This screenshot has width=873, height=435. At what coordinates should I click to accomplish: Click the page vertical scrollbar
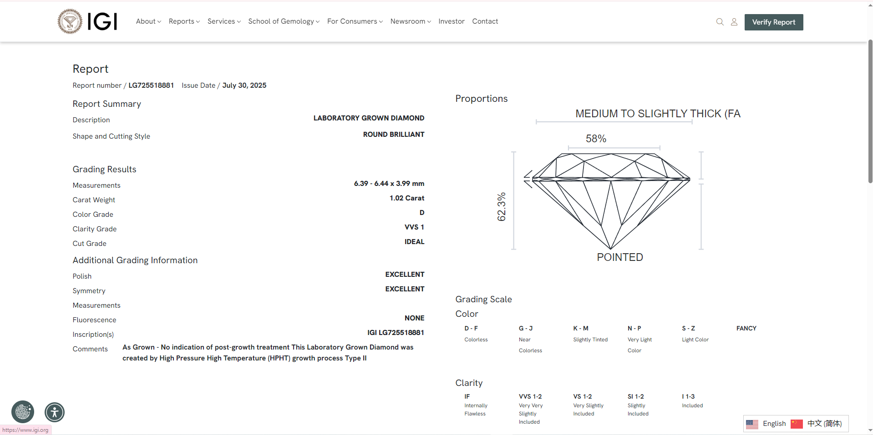[x=870, y=111]
